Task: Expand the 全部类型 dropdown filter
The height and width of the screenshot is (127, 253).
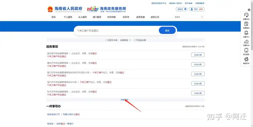Action: tap(125, 40)
